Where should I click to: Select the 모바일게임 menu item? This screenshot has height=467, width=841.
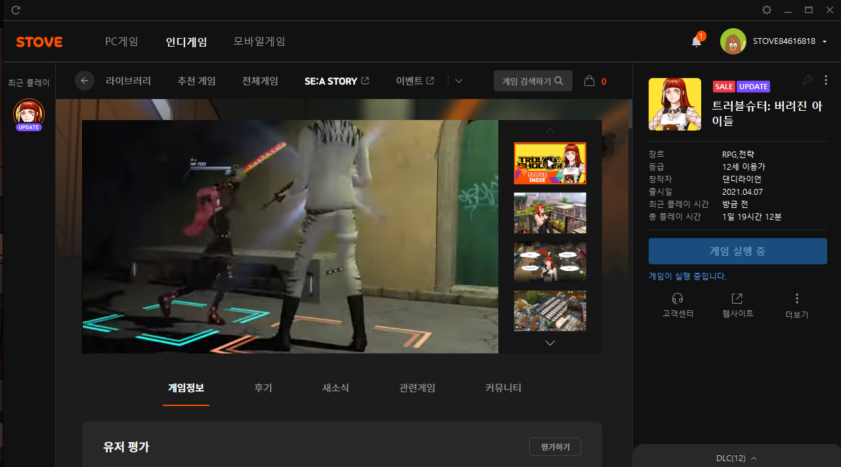tap(259, 41)
